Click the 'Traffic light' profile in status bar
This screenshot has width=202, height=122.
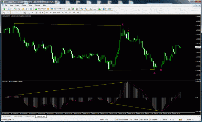tap(104, 120)
